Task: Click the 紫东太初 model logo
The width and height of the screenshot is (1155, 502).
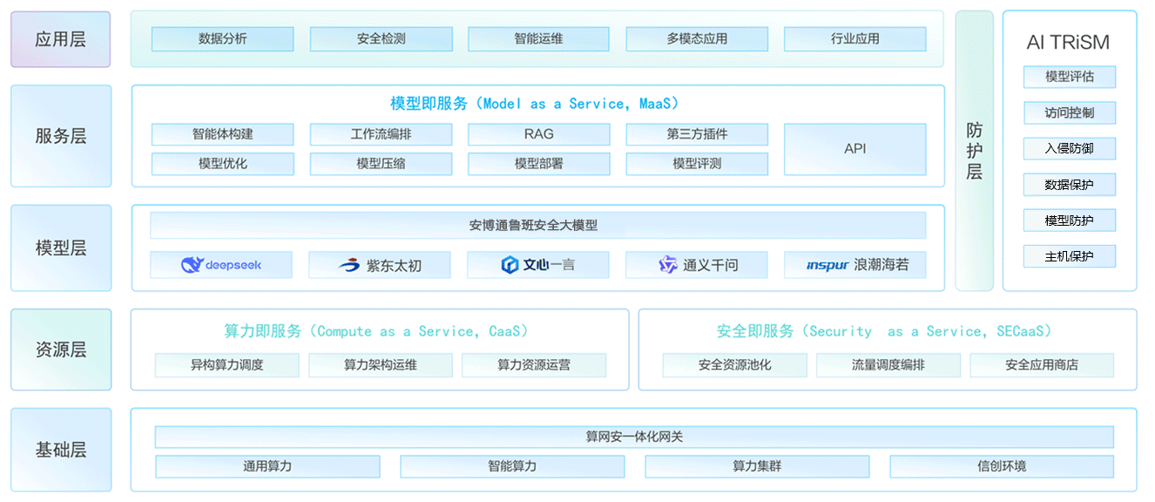Action: point(349,265)
